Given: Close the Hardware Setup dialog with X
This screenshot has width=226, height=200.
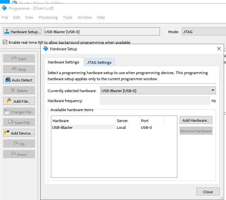Looking at the screenshot, I should [219, 49].
